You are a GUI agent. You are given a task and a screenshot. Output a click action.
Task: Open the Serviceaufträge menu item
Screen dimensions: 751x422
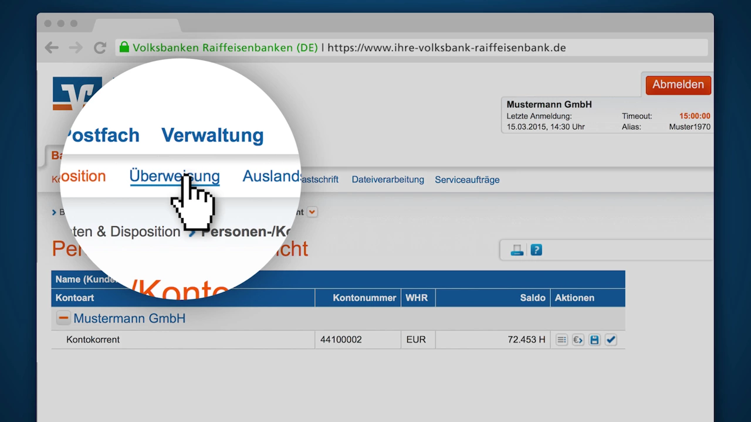click(467, 180)
